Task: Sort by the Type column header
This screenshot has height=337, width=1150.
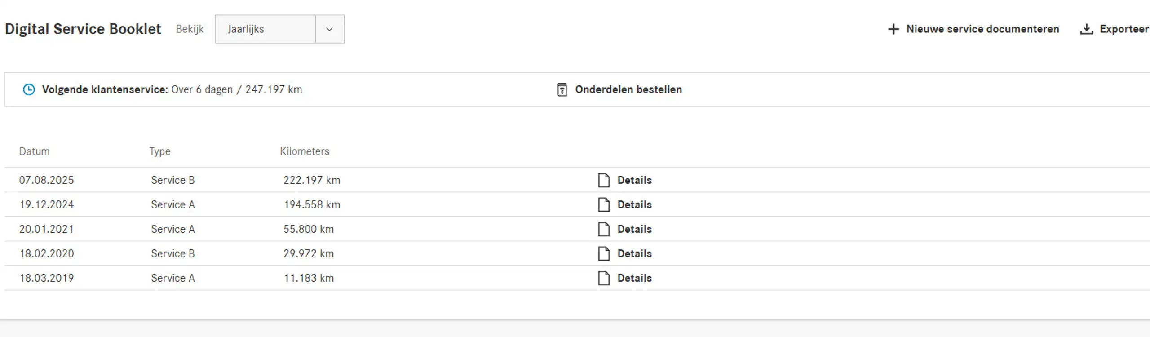Action: (x=160, y=152)
